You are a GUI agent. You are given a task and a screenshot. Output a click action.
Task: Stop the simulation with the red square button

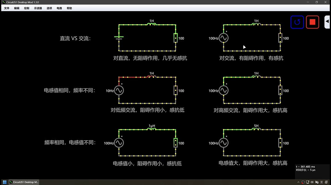[x=313, y=22]
